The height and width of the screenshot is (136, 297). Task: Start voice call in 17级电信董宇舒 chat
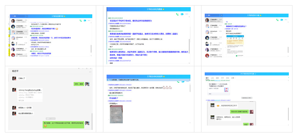coord(81,20)
